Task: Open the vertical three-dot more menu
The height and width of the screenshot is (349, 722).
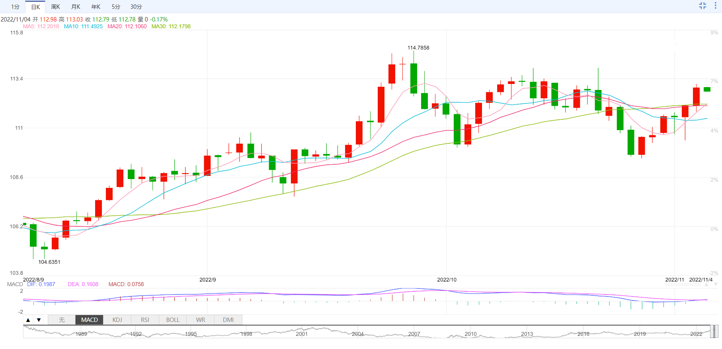Action: pos(715,6)
